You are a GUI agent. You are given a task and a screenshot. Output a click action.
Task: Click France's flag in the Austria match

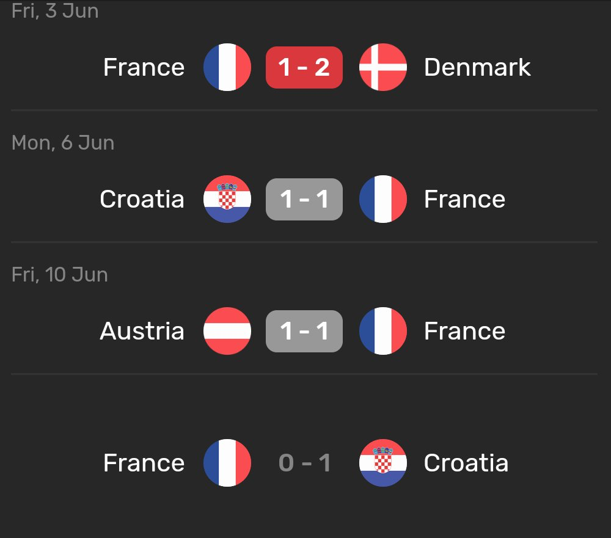383,331
